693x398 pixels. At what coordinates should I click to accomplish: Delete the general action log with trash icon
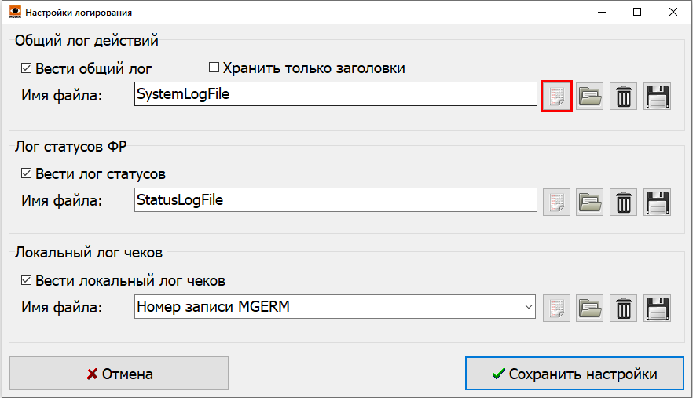coord(623,97)
